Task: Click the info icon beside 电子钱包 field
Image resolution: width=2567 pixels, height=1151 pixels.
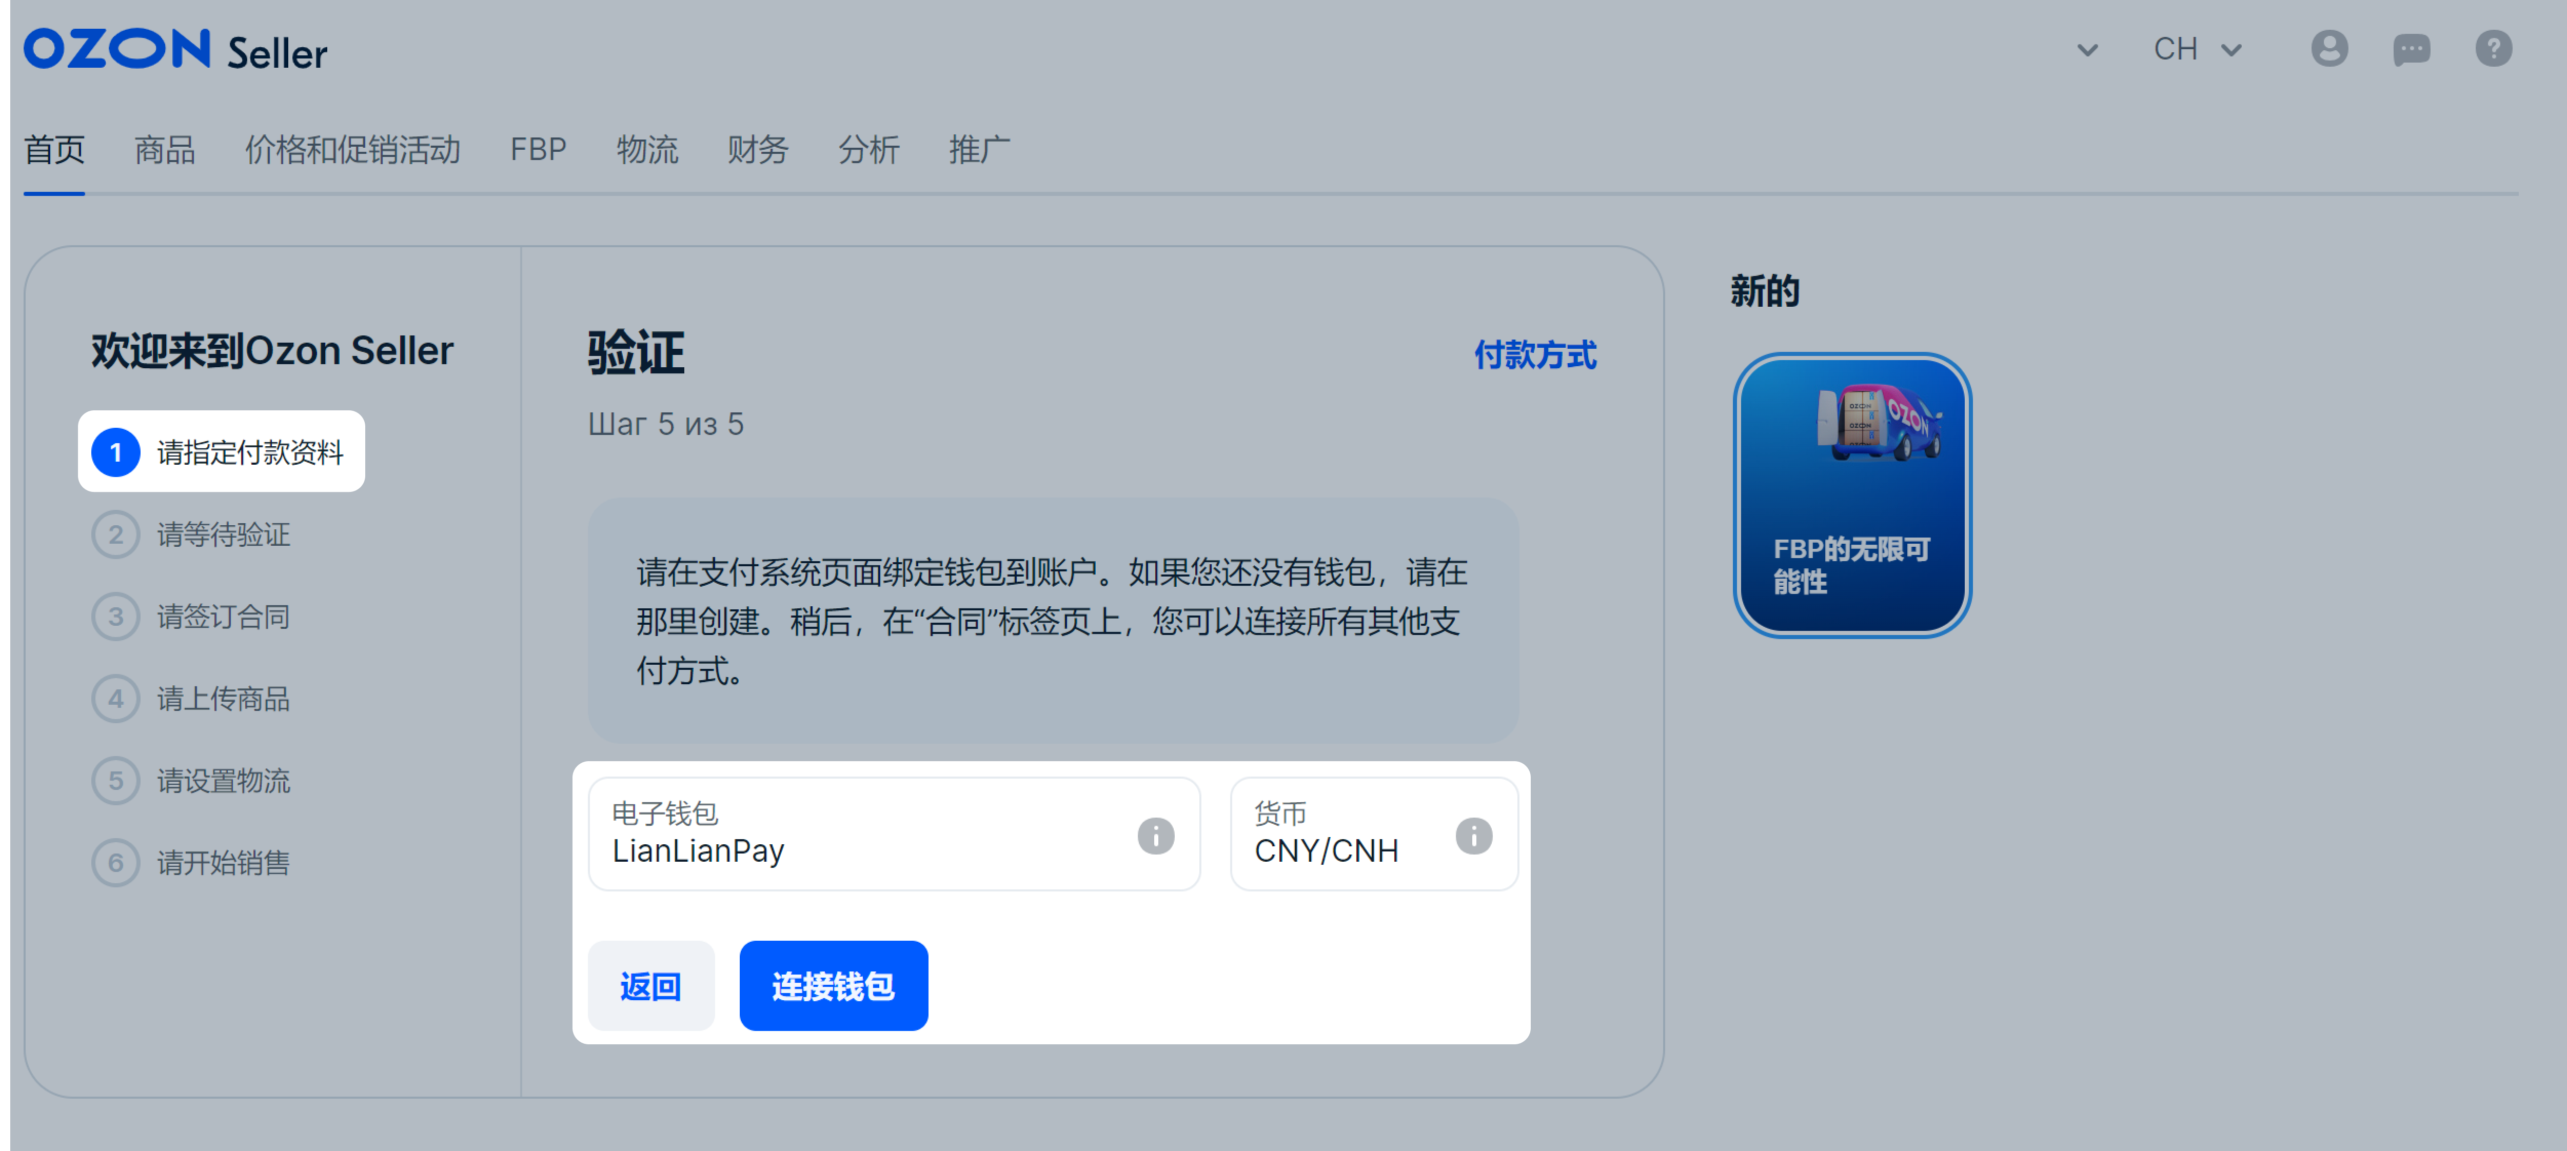Action: click(1156, 837)
